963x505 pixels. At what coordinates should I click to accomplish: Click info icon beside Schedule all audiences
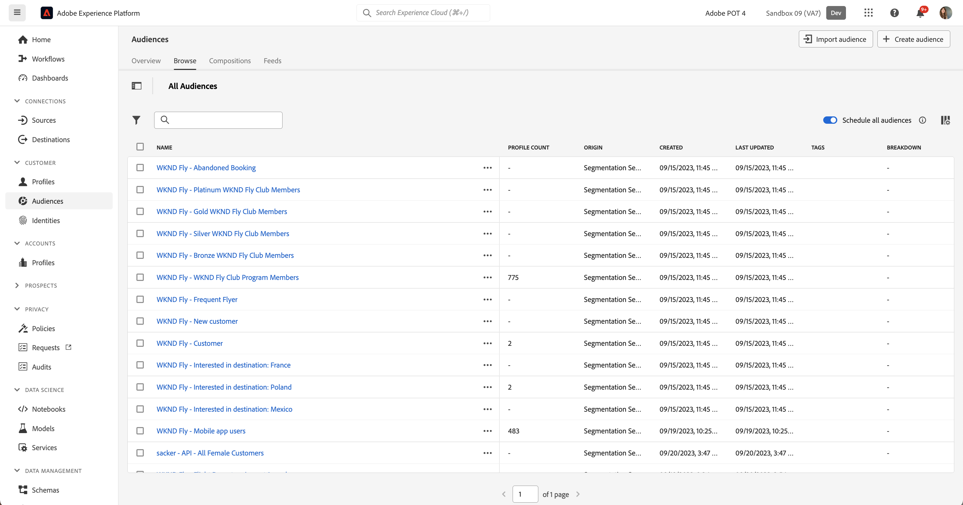pyautogui.click(x=923, y=120)
